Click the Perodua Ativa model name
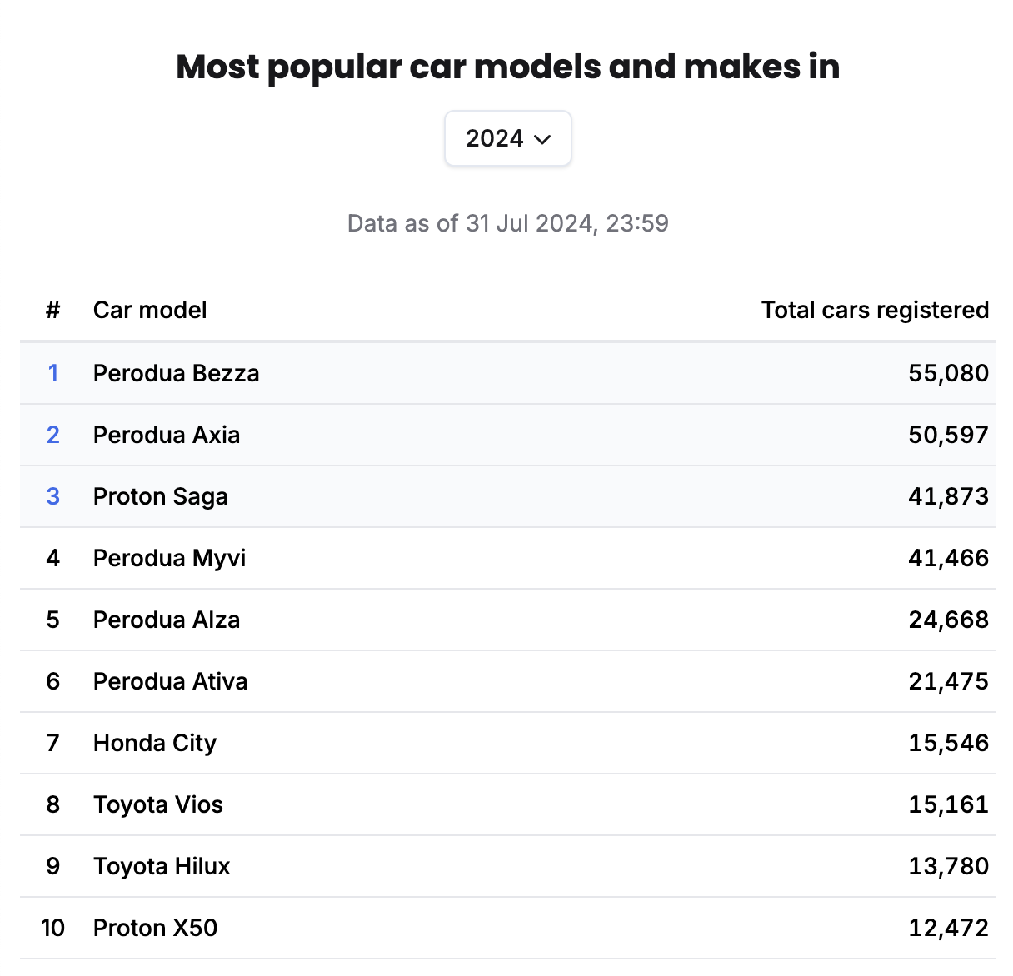 pos(170,681)
